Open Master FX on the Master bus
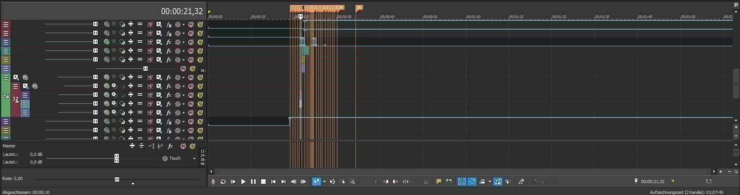 (x=170, y=146)
